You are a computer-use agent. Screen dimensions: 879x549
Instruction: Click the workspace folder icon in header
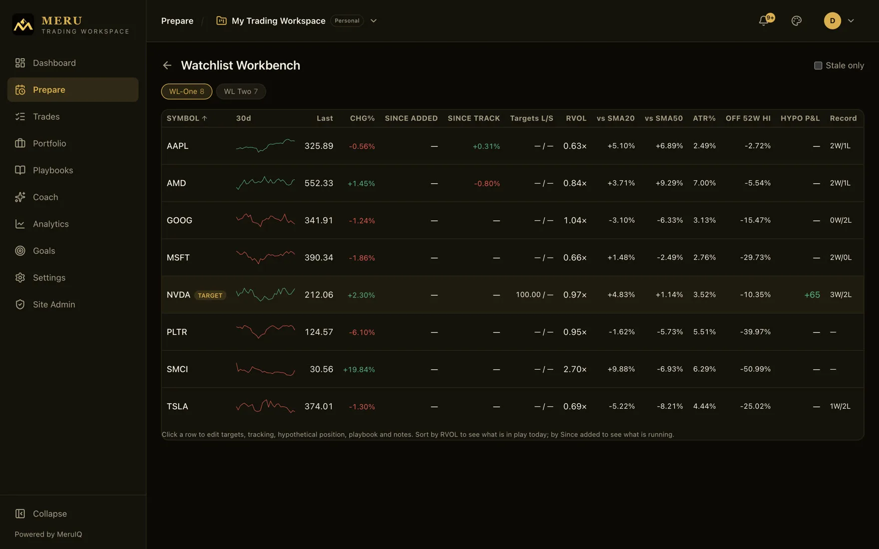pos(221,20)
